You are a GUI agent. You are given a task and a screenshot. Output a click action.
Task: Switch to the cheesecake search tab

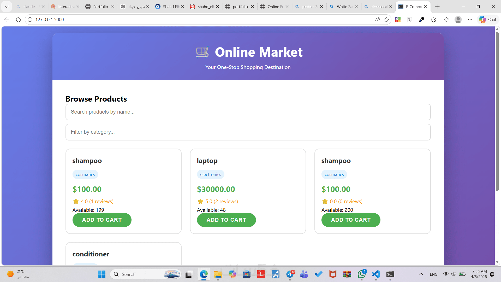pyautogui.click(x=378, y=7)
